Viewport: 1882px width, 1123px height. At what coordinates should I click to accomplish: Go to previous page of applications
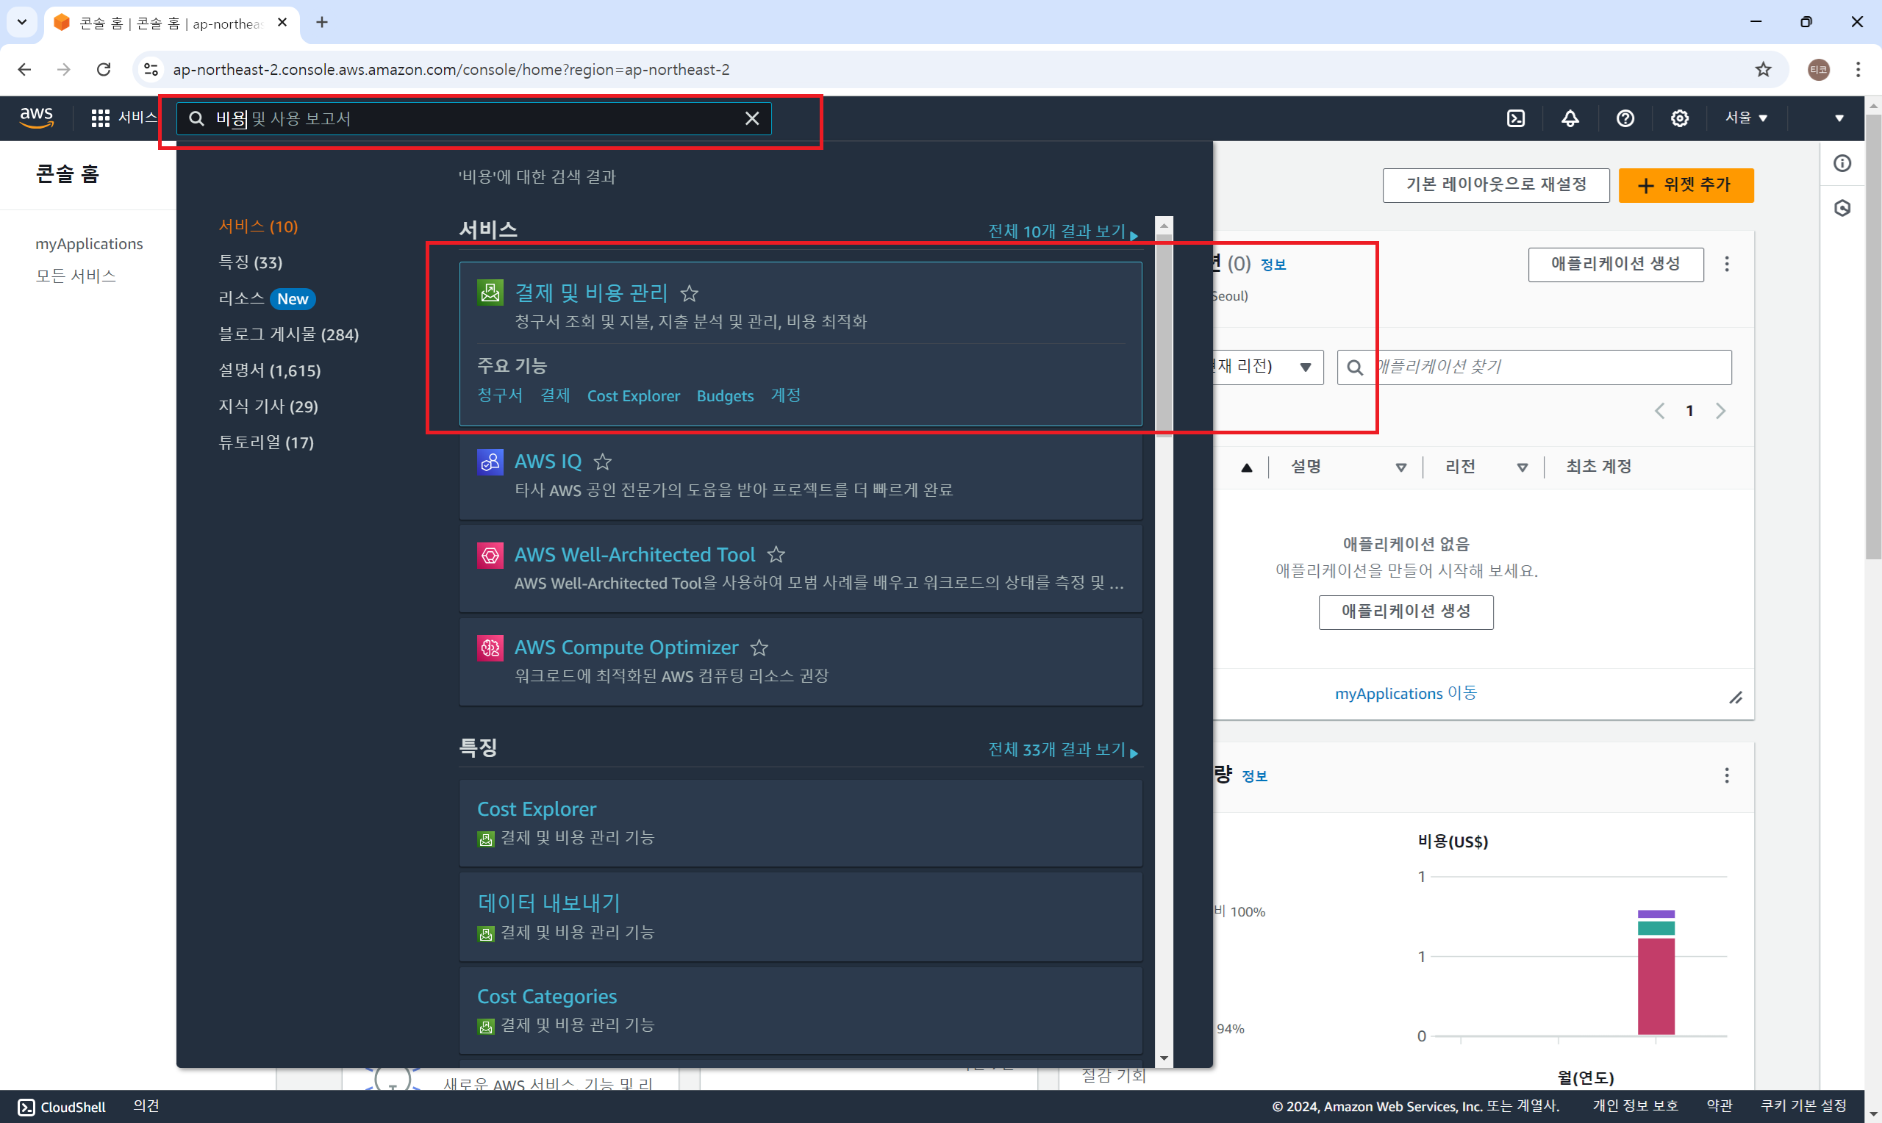[x=1659, y=411]
